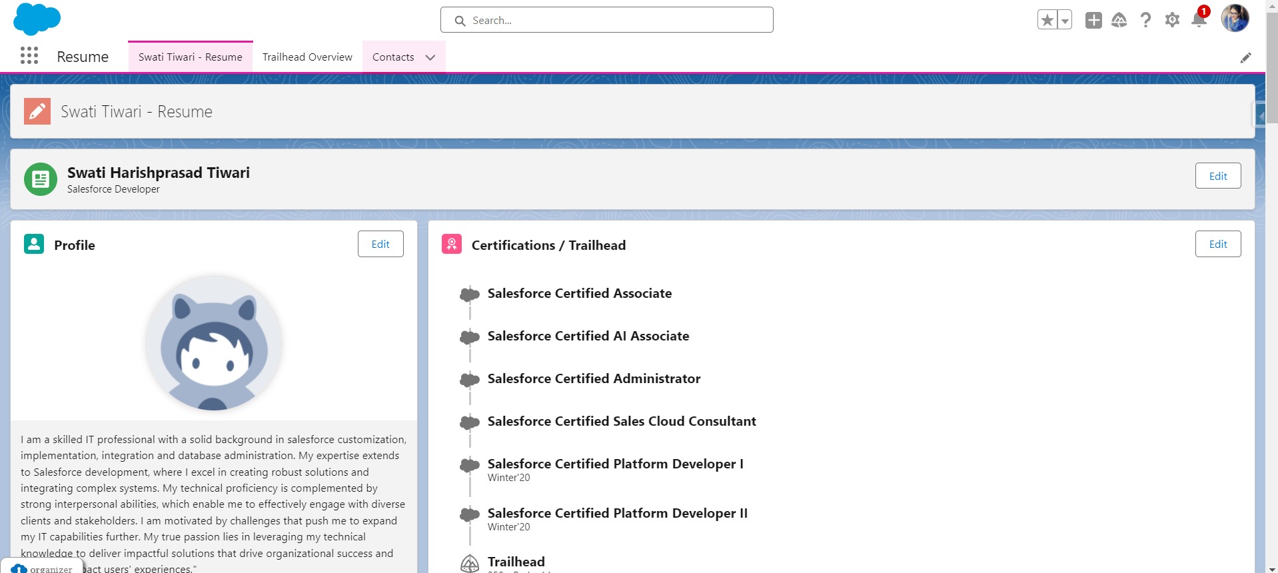Click the Astro avatar profile picture
Image resolution: width=1278 pixels, height=573 pixels.
click(x=214, y=342)
